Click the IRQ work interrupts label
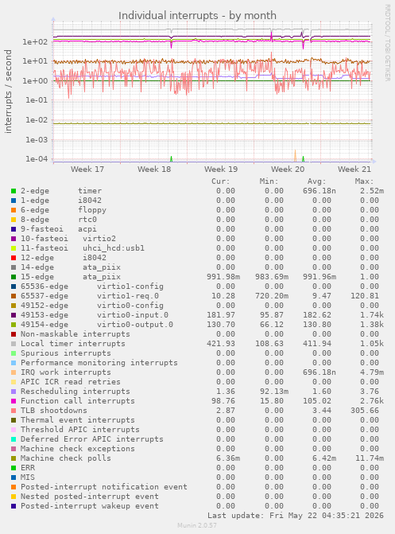The height and width of the screenshot is (534, 395). (x=66, y=372)
